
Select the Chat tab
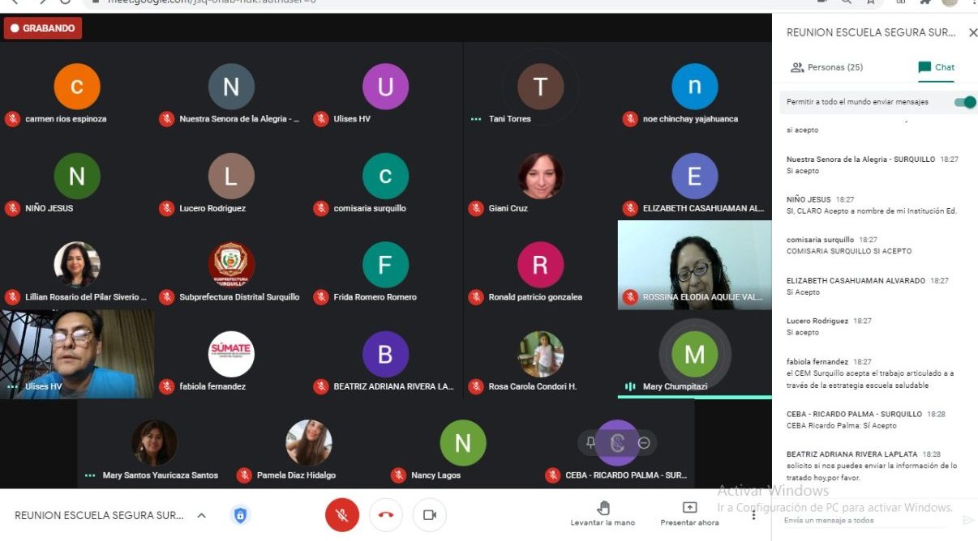point(936,67)
